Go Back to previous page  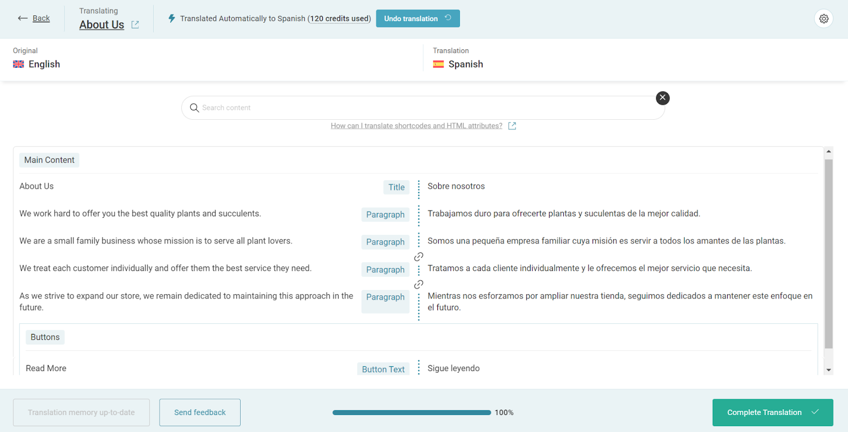click(41, 18)
